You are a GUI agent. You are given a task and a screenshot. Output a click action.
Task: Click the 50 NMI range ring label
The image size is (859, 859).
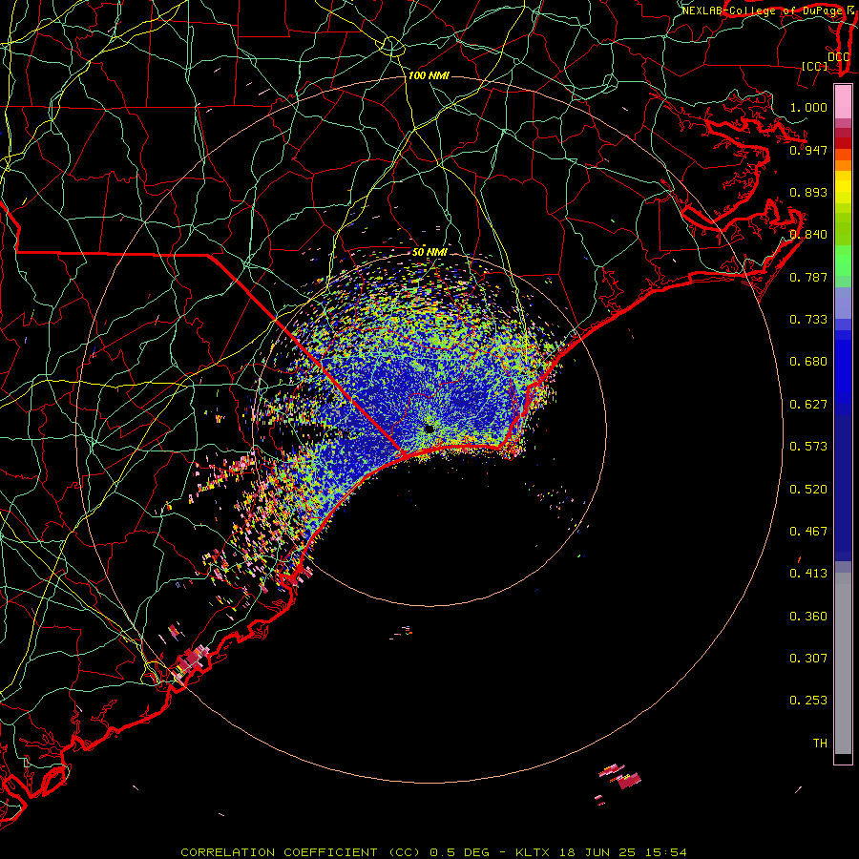tap(429, 252)
